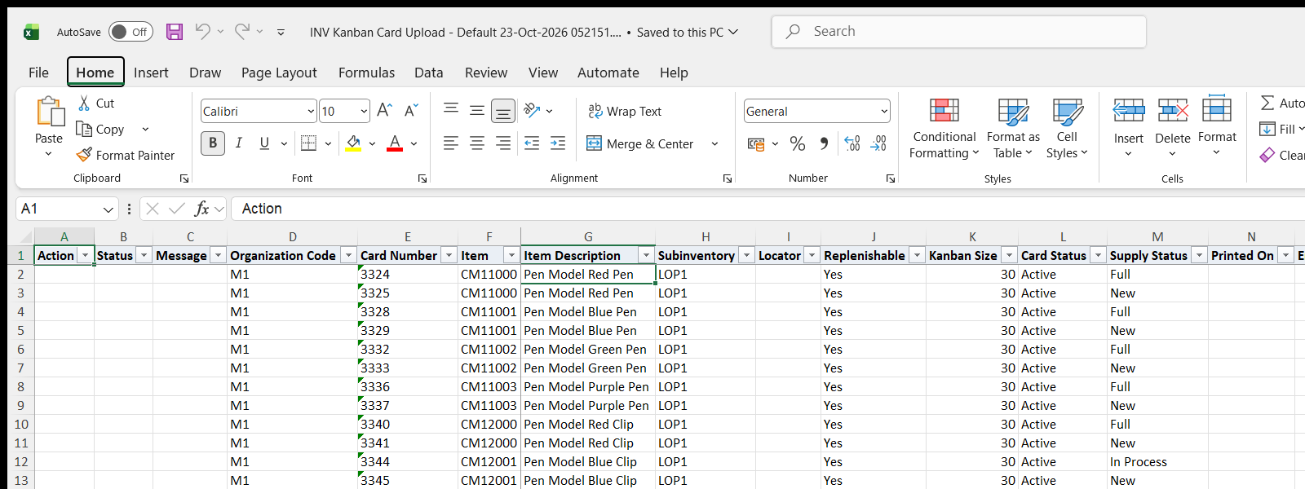Click the Borders icon
The width and height of the screenshot is (1305, 489).
[308, 143]
